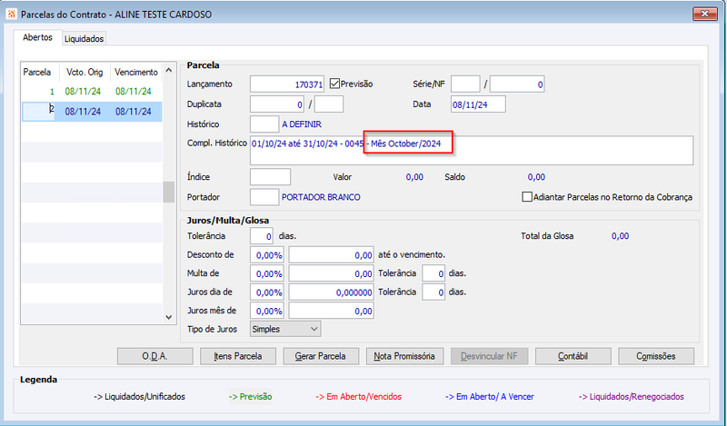Click the Compl. Histórico text box
This screenshot has width=727, height=426.
click(472, 150)
